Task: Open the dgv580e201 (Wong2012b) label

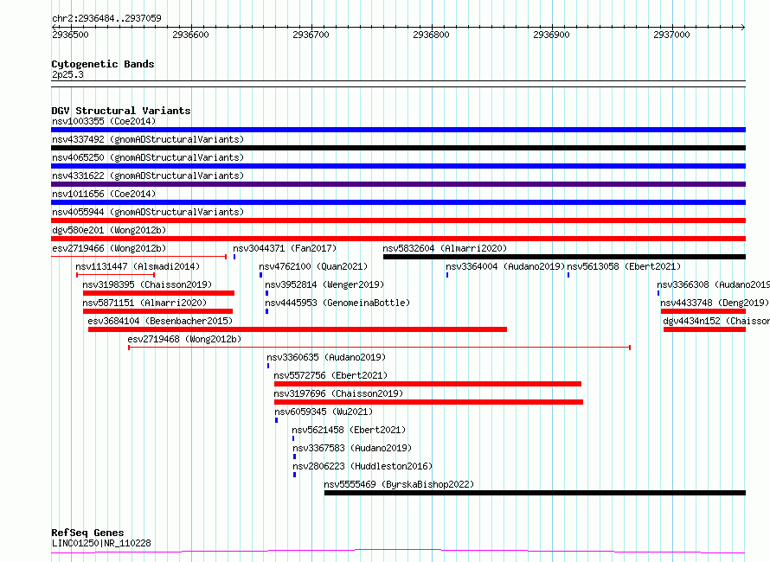Action: click(x=109, y=230)
